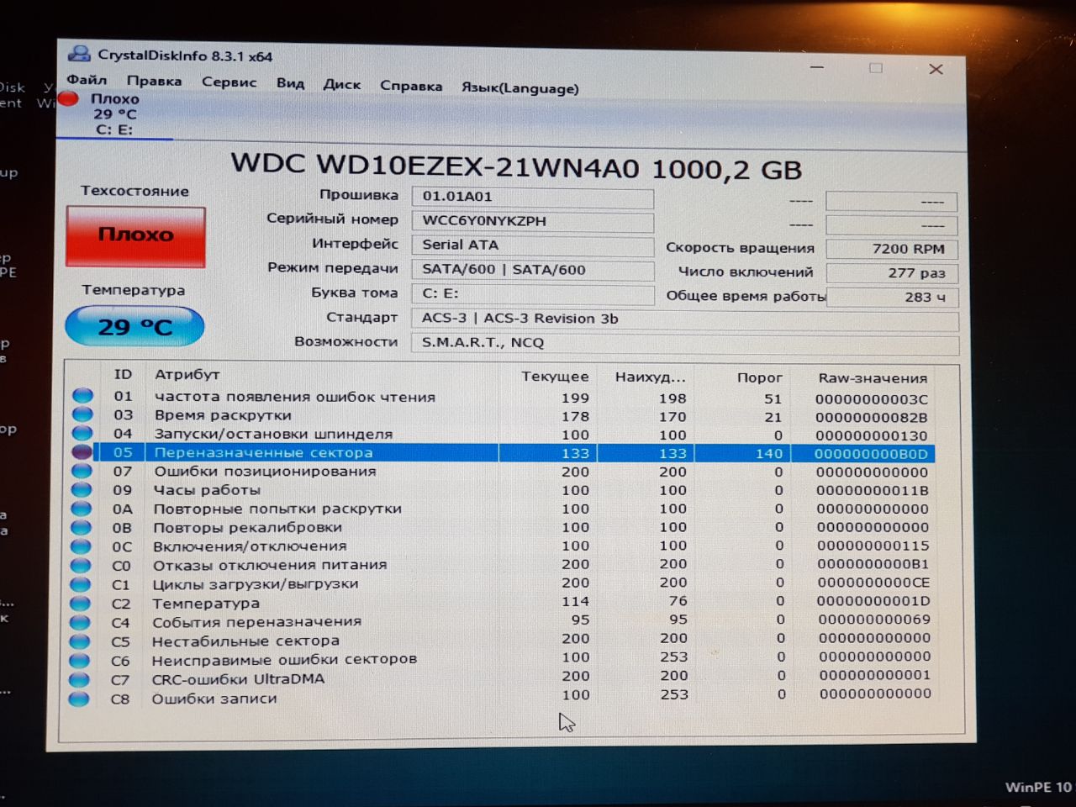Click status orb for attribute 03 Время раскрутки

[x=82, y=414]
